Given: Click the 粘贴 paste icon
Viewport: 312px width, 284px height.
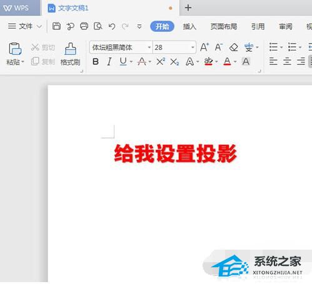Looking at the screenshot, I should click(x=15, y=49).
